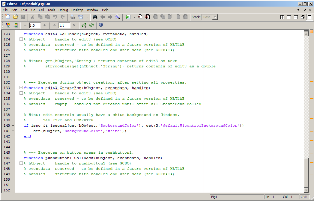
Task: Toggle OVR overwrite mode in status bar
Action: click(x=304, y=197)
